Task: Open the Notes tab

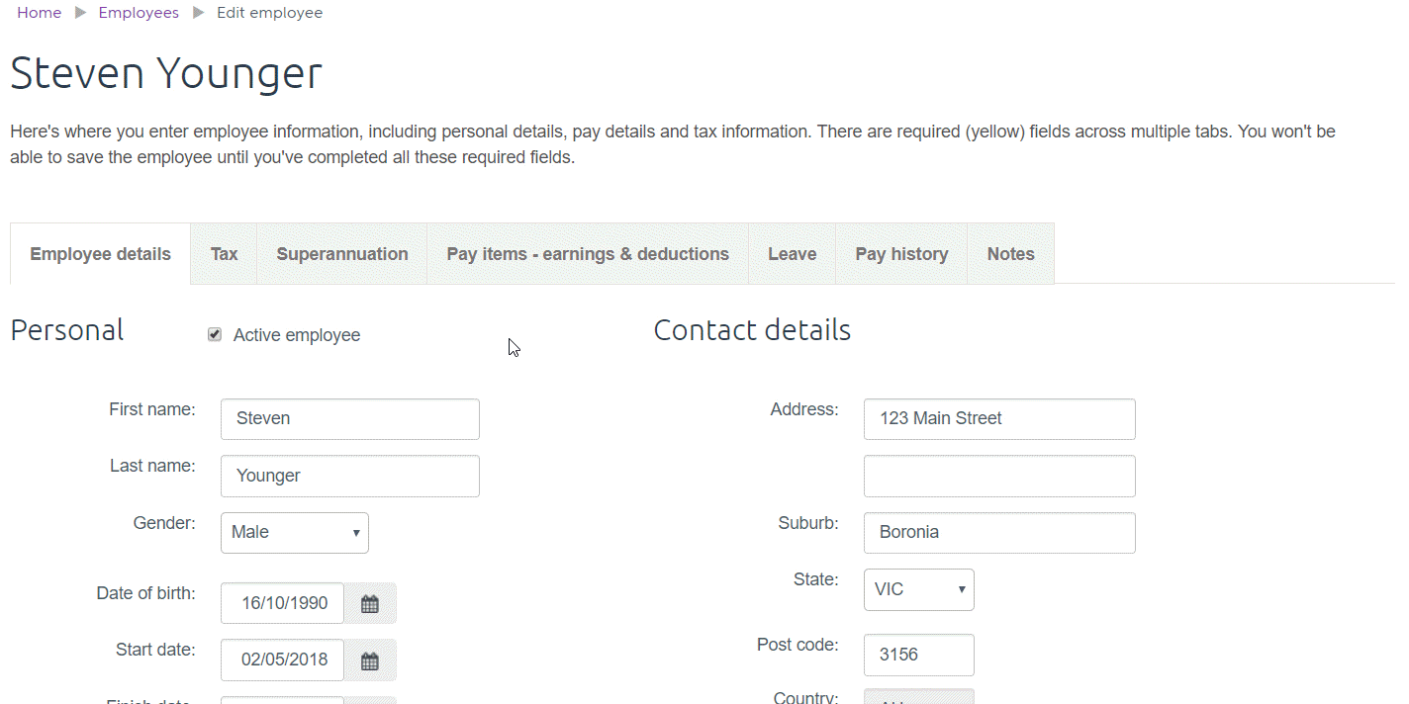Action: 1010,254
